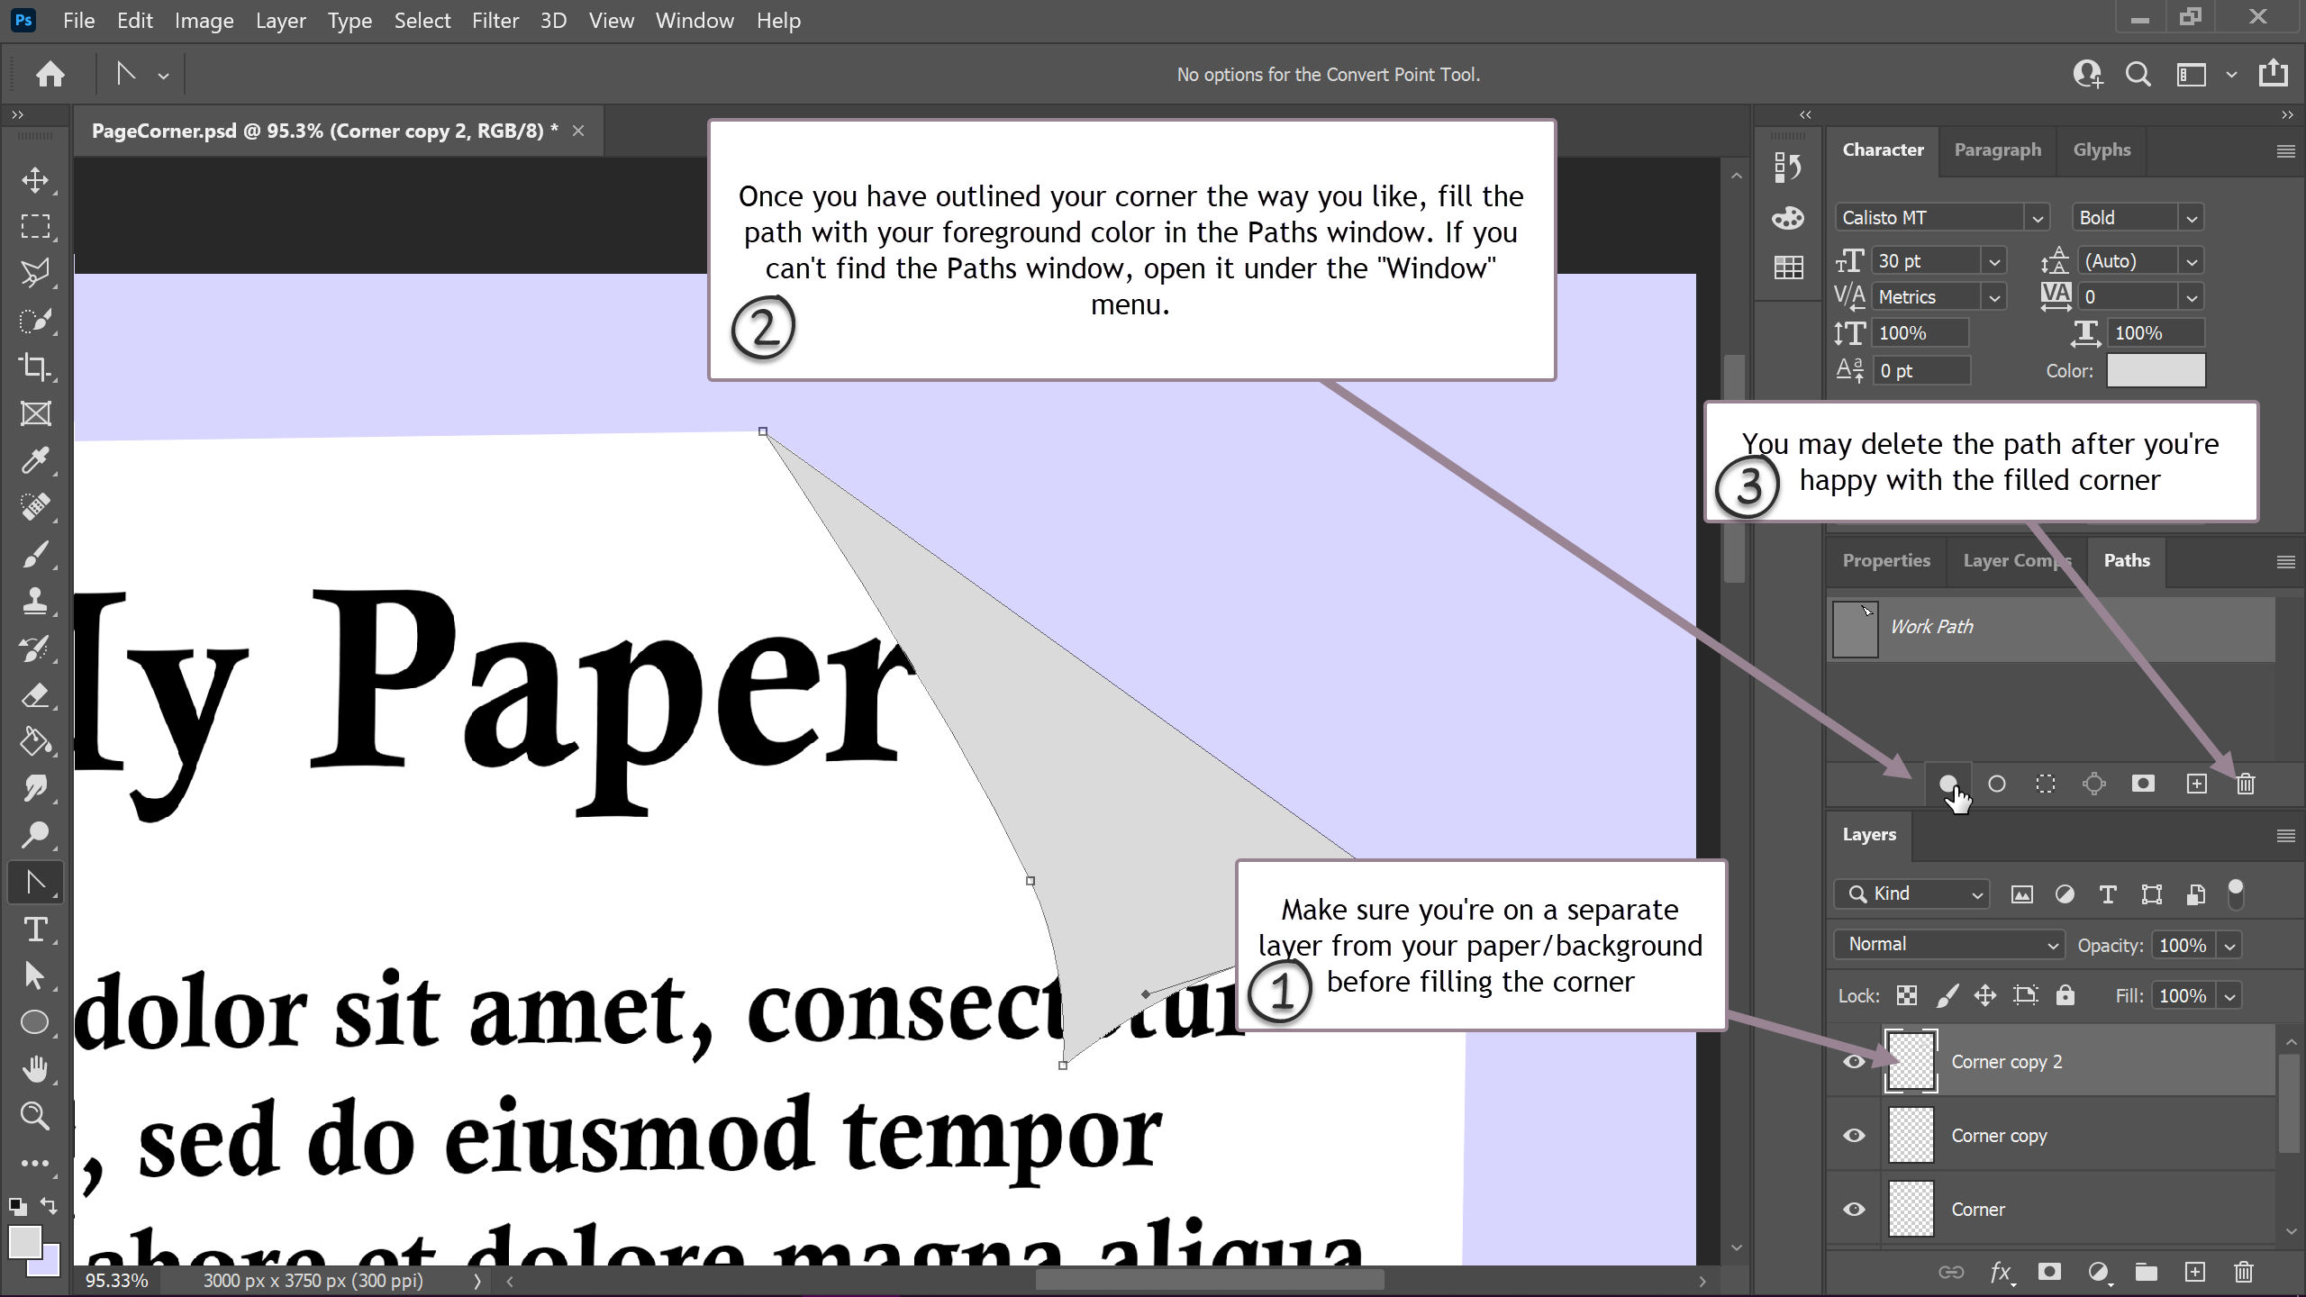Select the Clone Stamp tool
The width and height of the screenshot is (2306, 1297).
click(x=35, y=601)
